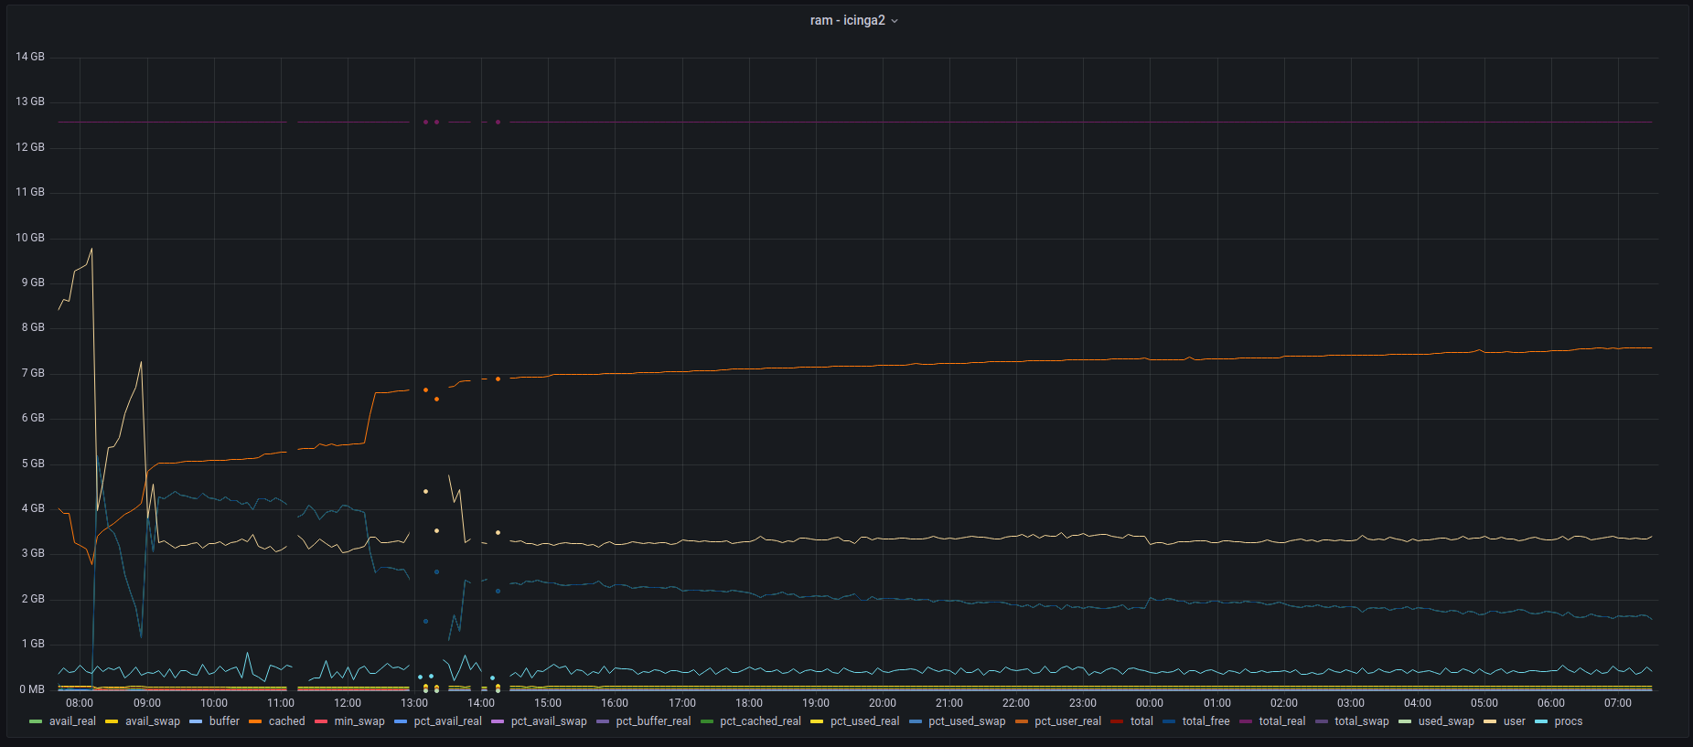
Task: Click the 14:00 time axis label
Action: [481, 703]
